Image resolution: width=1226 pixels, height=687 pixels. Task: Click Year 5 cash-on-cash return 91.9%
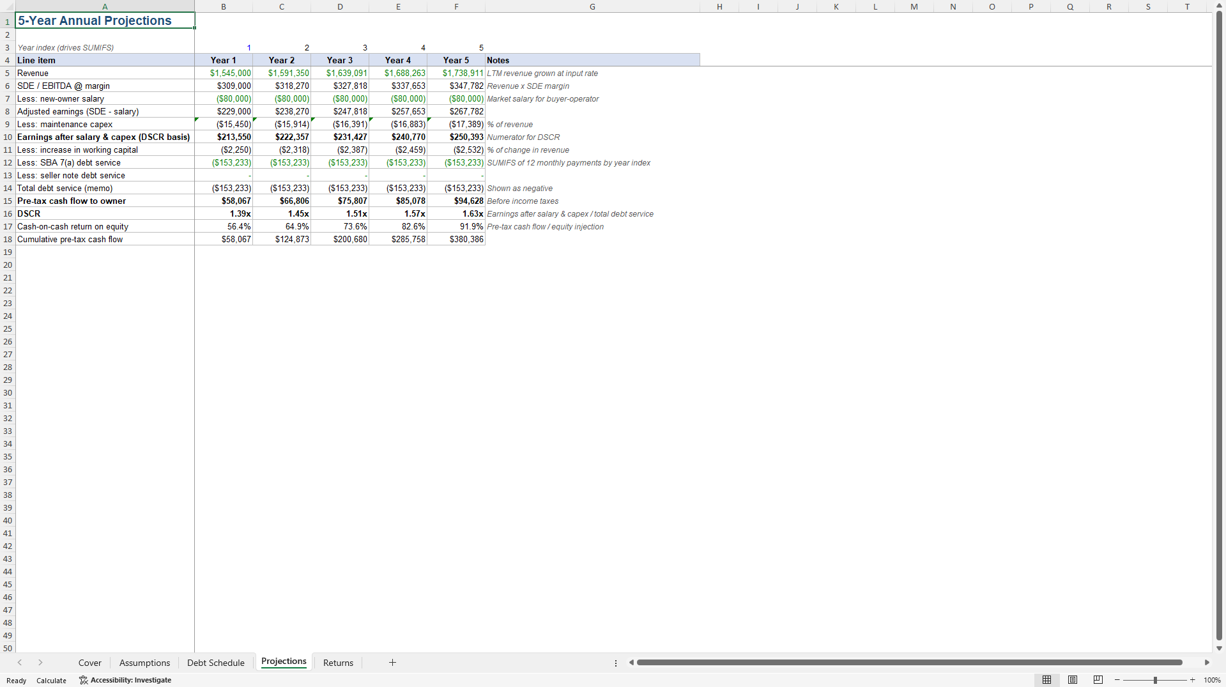[x=456, y=226]
